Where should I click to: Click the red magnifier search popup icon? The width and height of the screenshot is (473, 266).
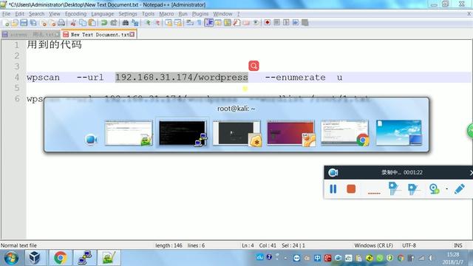click(x=253, y=66)
